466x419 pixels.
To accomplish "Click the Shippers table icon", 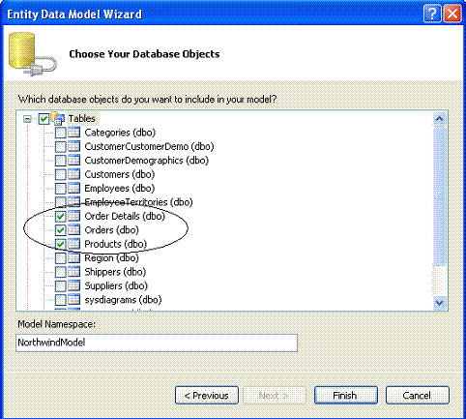I will click(74, 272).
